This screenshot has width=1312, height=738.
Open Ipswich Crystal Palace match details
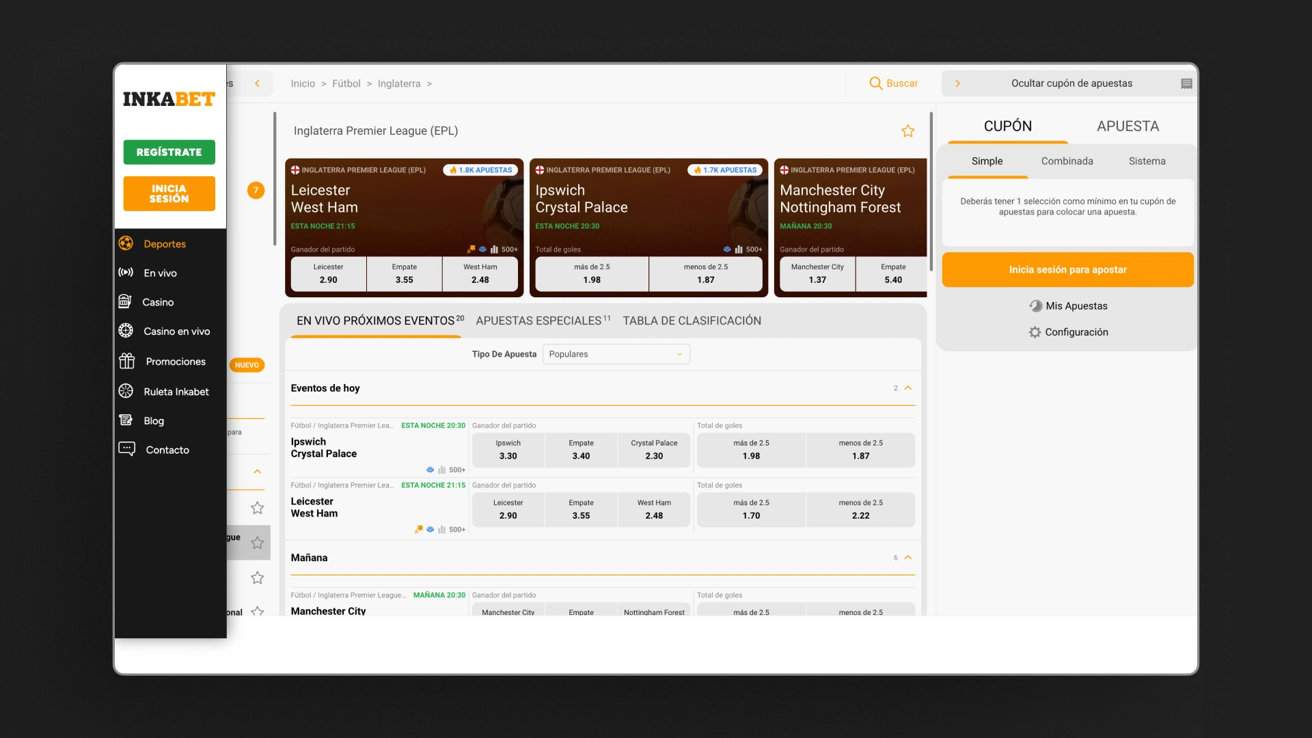click(x=323, y=448)
